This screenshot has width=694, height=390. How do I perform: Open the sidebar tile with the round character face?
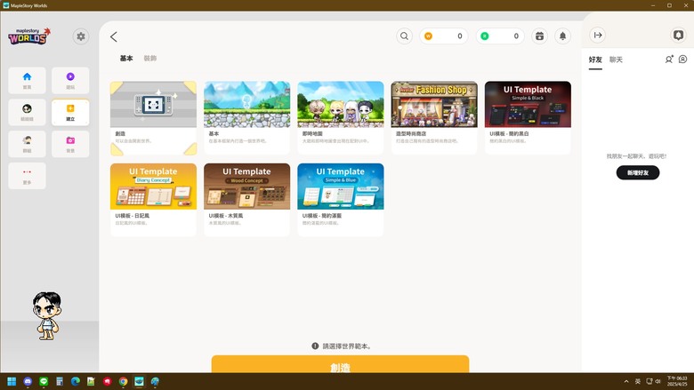[x=27, y=112]
